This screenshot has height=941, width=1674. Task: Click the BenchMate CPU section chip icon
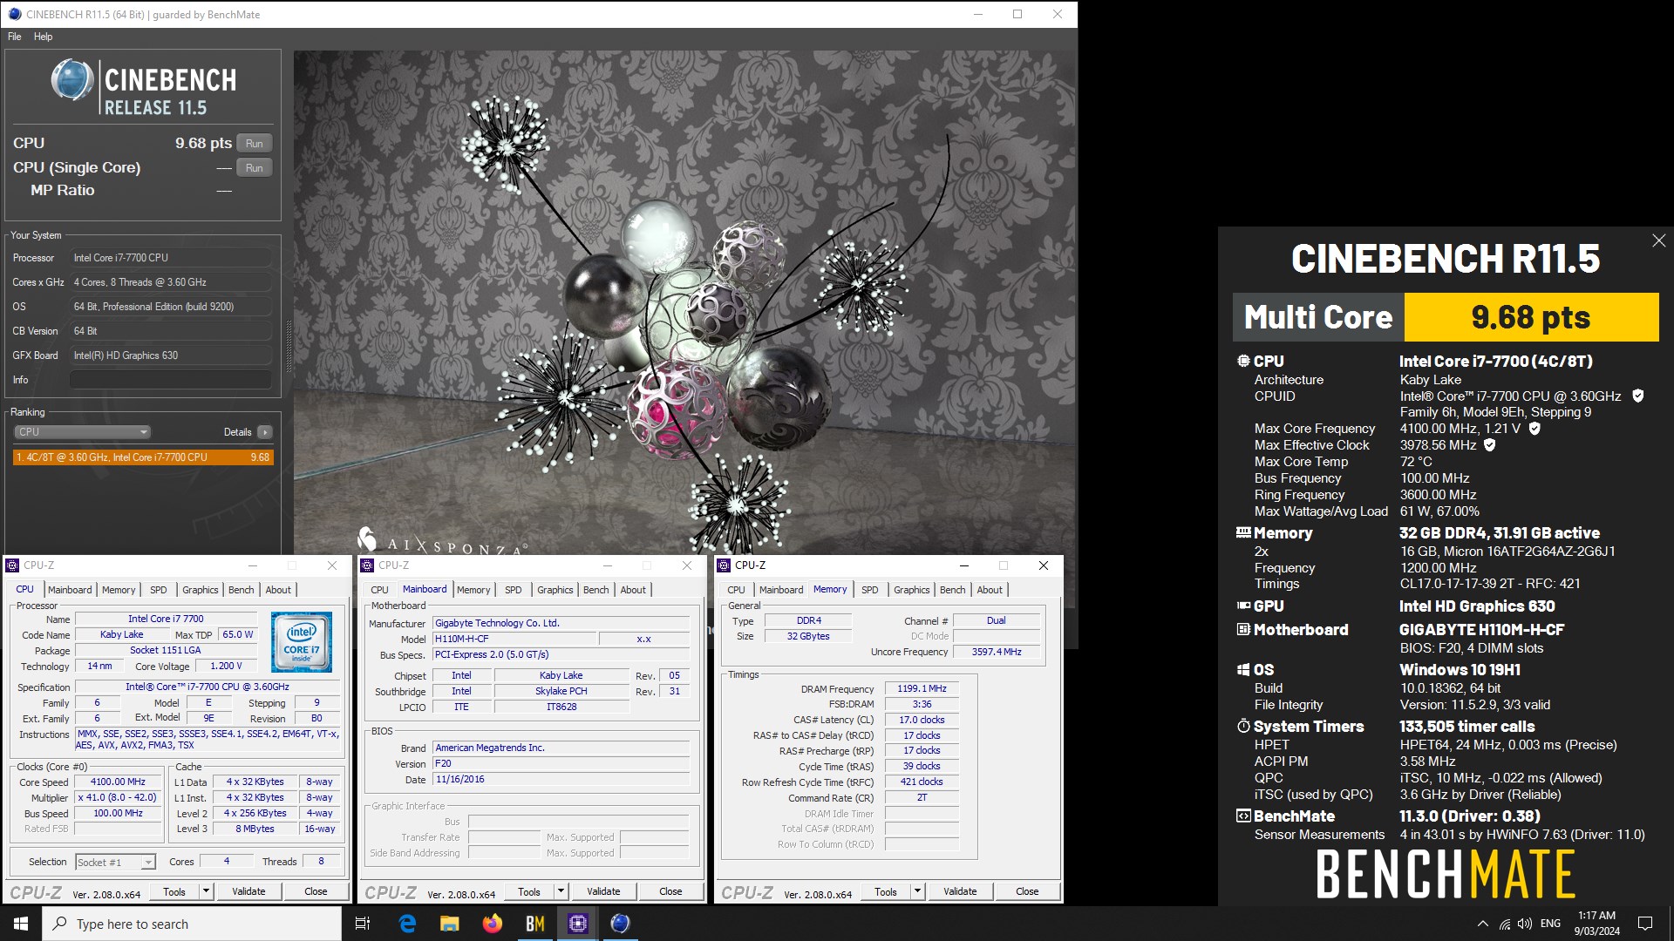pos(1243,361)
